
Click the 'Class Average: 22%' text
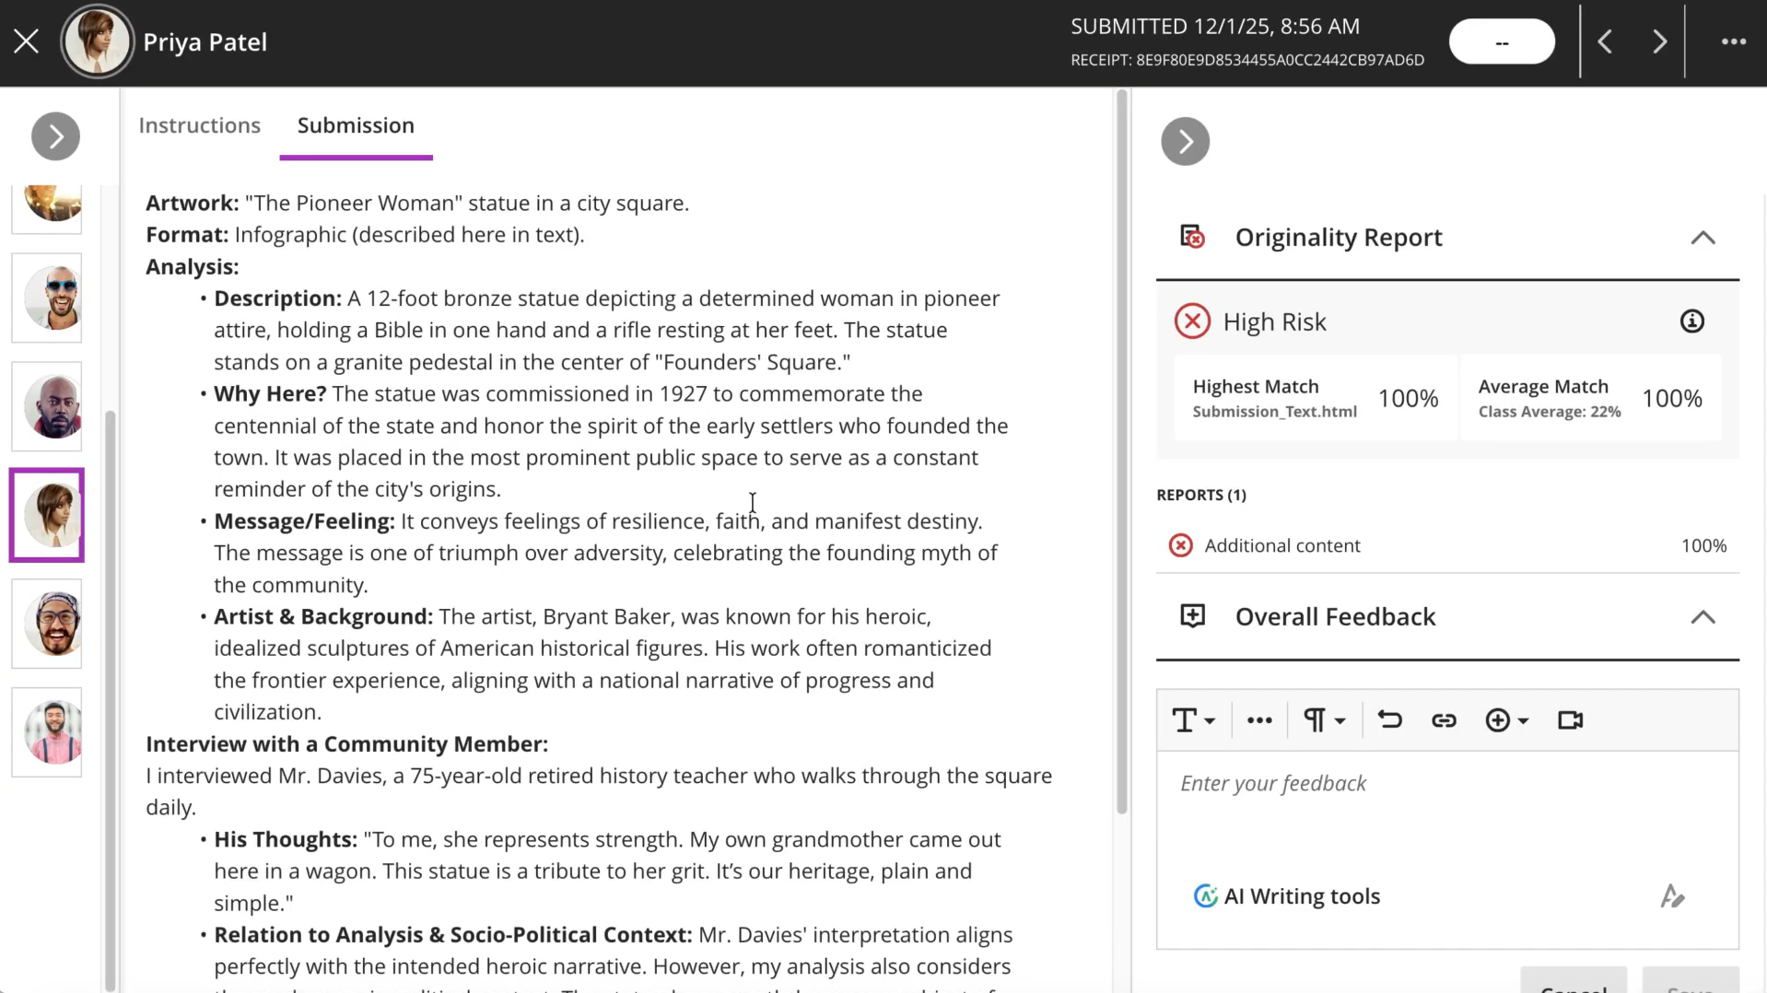click(1550, 412)
